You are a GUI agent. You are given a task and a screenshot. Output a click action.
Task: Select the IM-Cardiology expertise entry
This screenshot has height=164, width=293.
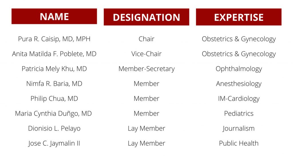point(239,99)
